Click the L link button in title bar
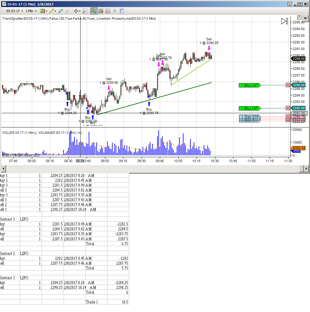This screenshot has height=312, width=310. point(289,4)
